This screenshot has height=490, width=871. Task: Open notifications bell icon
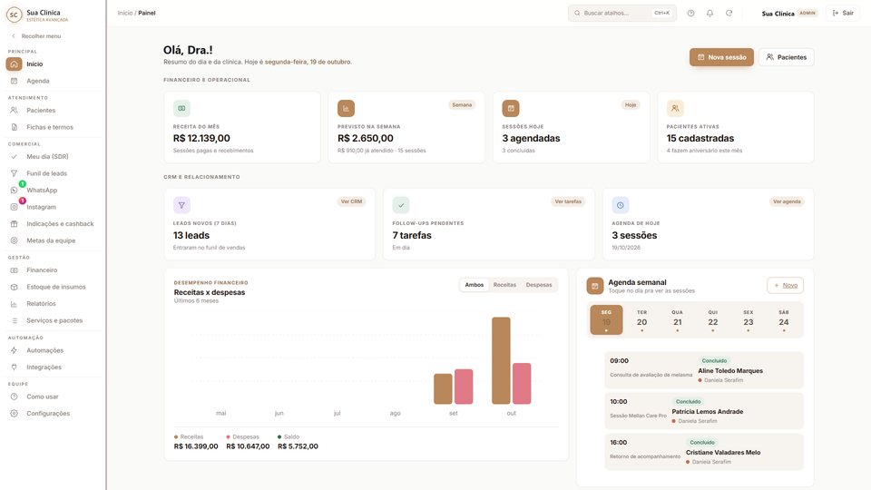point(710,13)
